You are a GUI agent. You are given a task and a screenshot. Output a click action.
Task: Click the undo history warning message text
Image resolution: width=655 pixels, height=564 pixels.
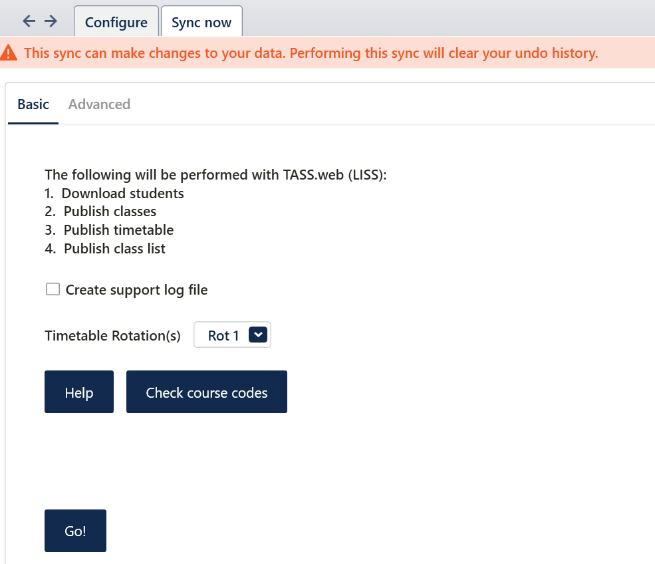pos(311,53)
